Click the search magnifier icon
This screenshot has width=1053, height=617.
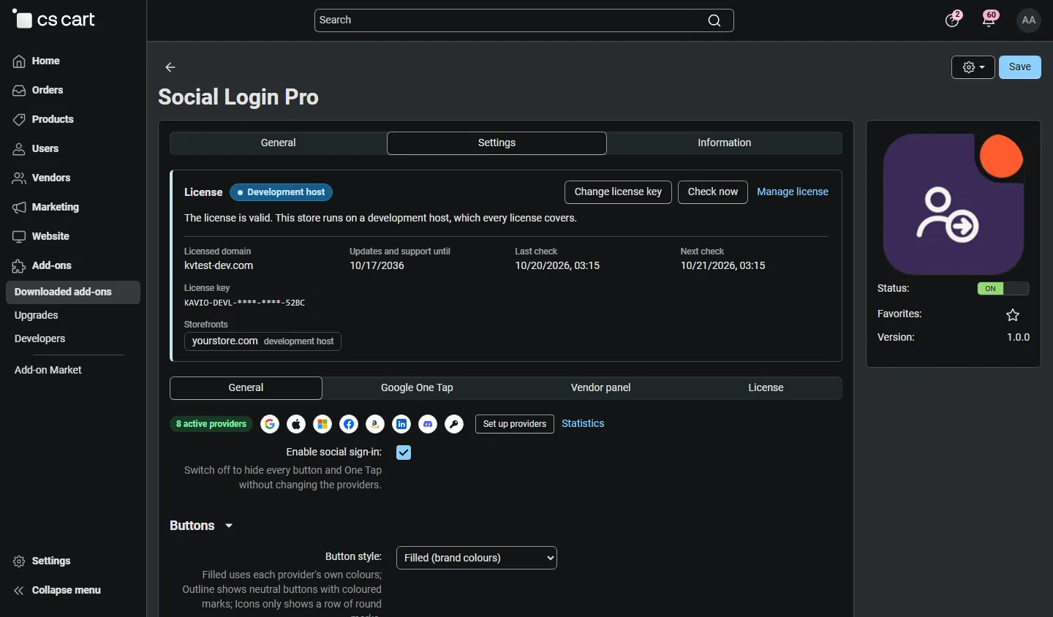click(714, 20)
